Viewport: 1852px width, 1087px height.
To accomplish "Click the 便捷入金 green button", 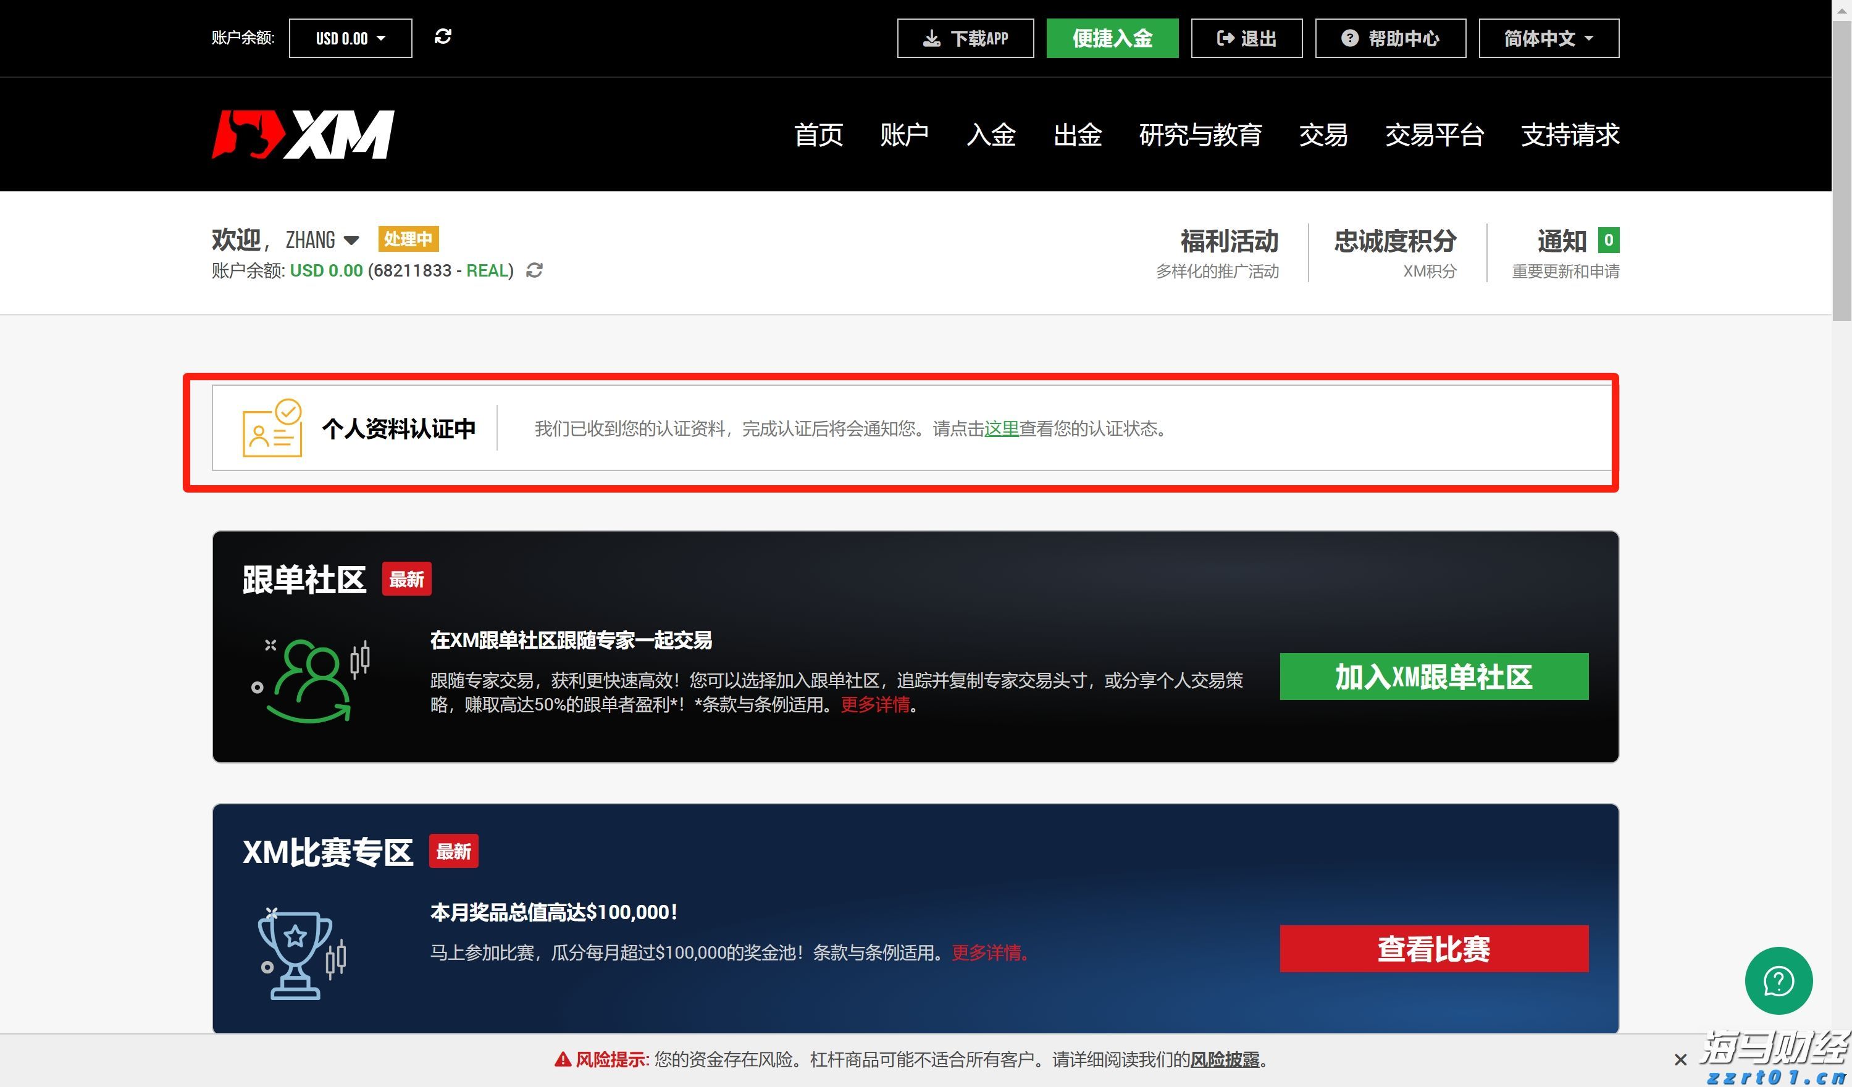I will [x=1112, y=38].
